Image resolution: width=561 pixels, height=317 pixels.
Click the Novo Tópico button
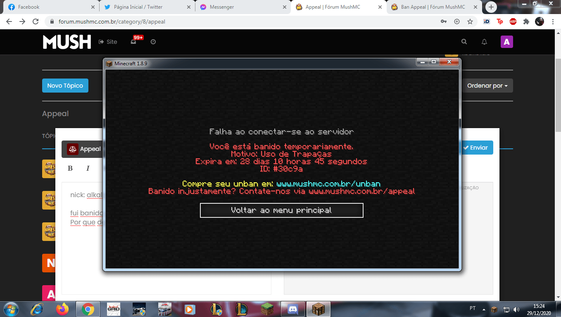(65, 86)
